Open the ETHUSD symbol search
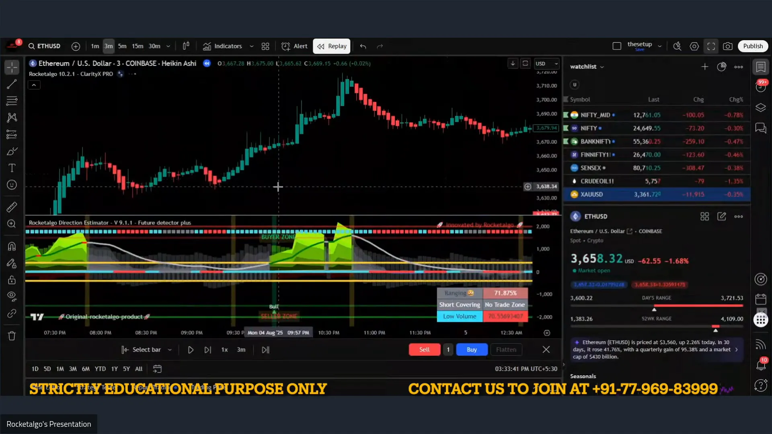 pyautogui.click(x=44, y=46)
